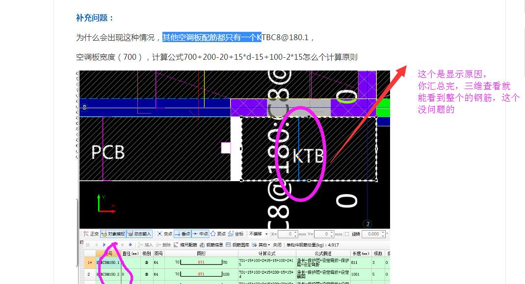Click length cell 811
525x284 pixels.
tap(361, 262)
